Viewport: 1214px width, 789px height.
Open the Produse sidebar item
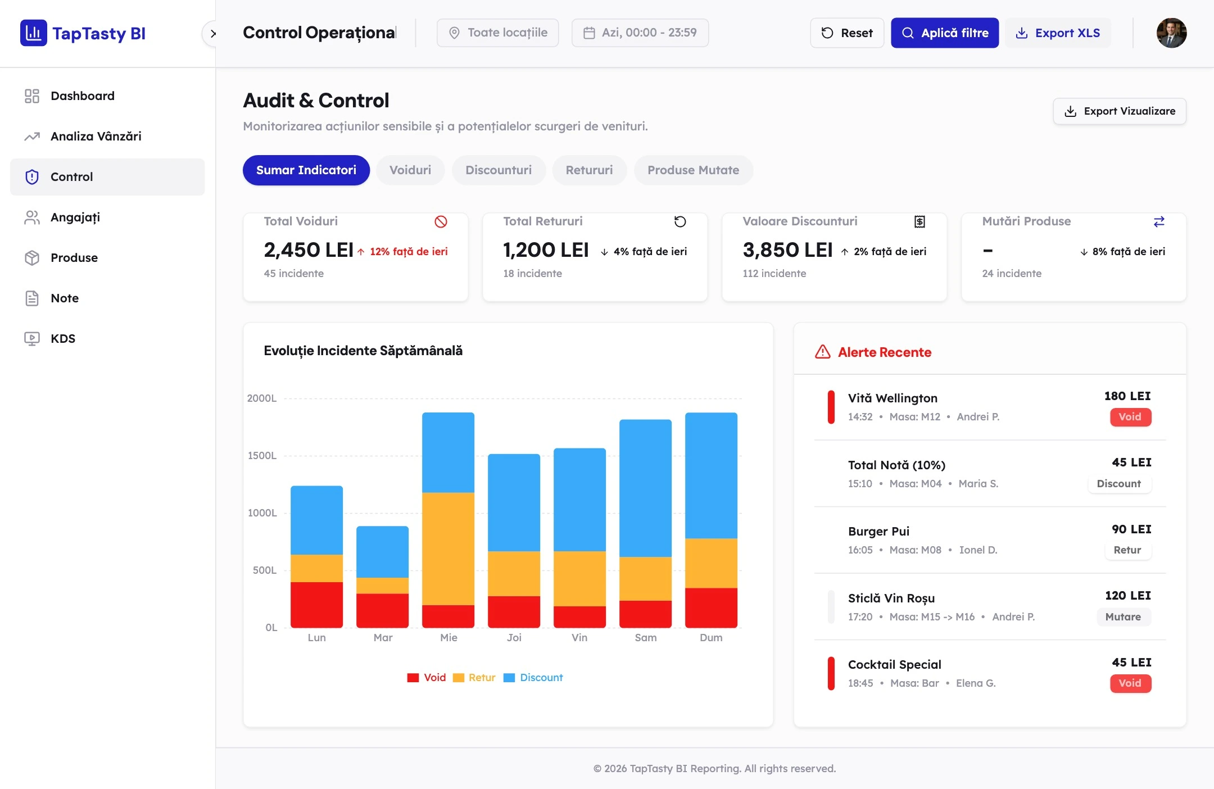pyautogui.click(x=107, y=258)
